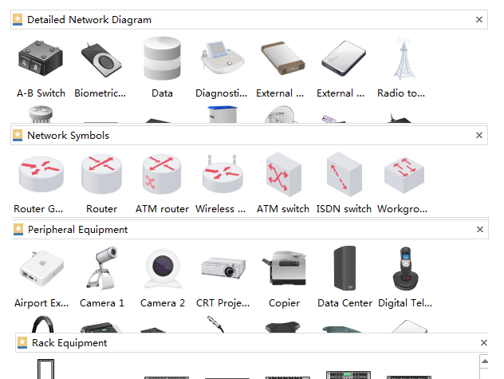Select the fax machine shape under Camera 1

click(101, 327)
